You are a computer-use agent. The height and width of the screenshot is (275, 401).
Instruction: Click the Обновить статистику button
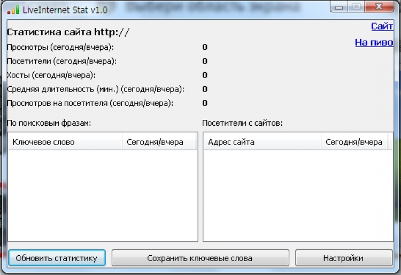click(57, 258)
